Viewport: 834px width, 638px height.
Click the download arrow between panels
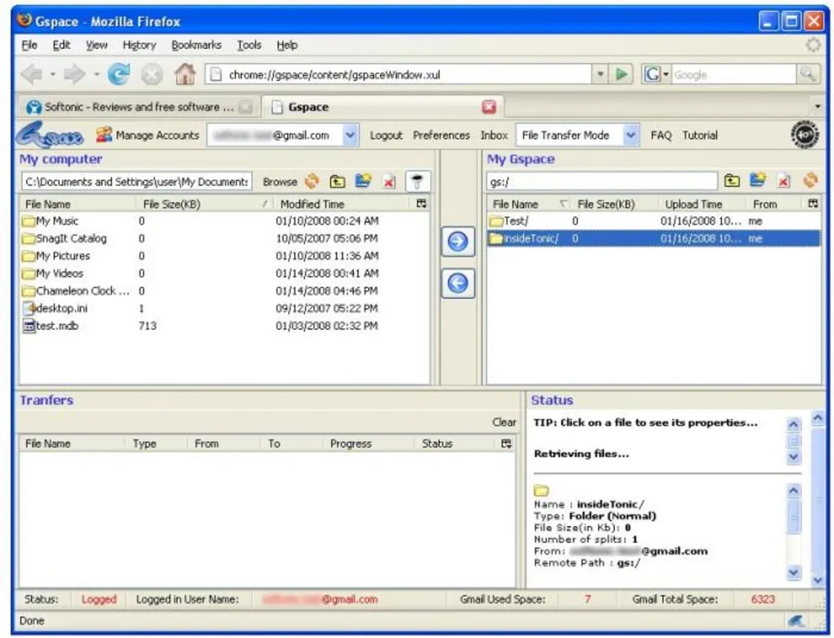(x=457, y=283)
